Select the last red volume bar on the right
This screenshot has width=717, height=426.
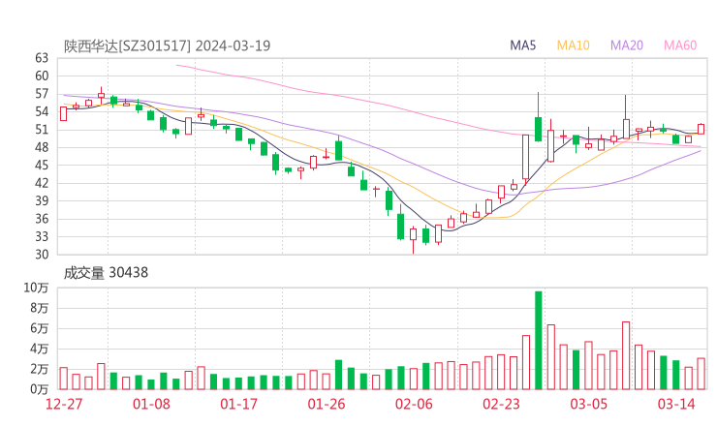[x=701, y=374]
